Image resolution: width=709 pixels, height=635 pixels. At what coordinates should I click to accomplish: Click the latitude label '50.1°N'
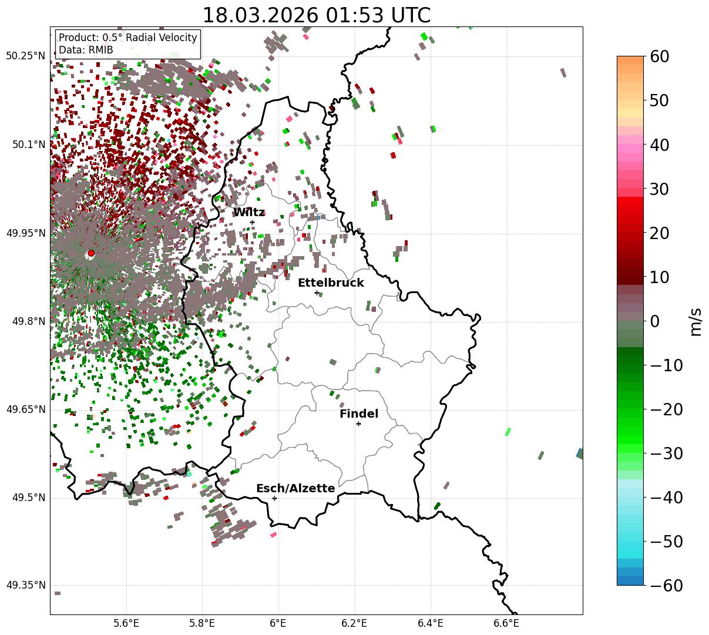click(x=28, y=145)
